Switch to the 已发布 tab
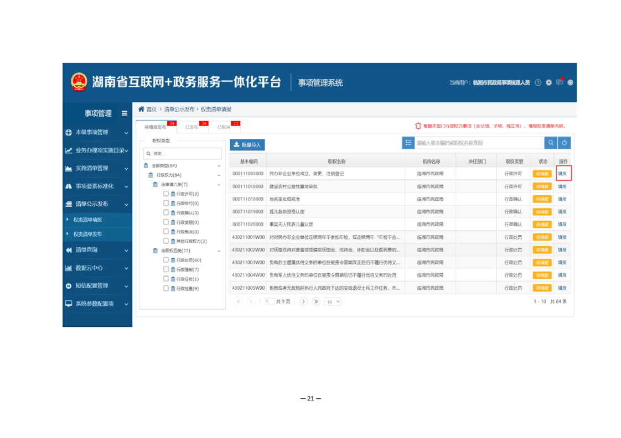621x438 pixels. click(192, 127)
